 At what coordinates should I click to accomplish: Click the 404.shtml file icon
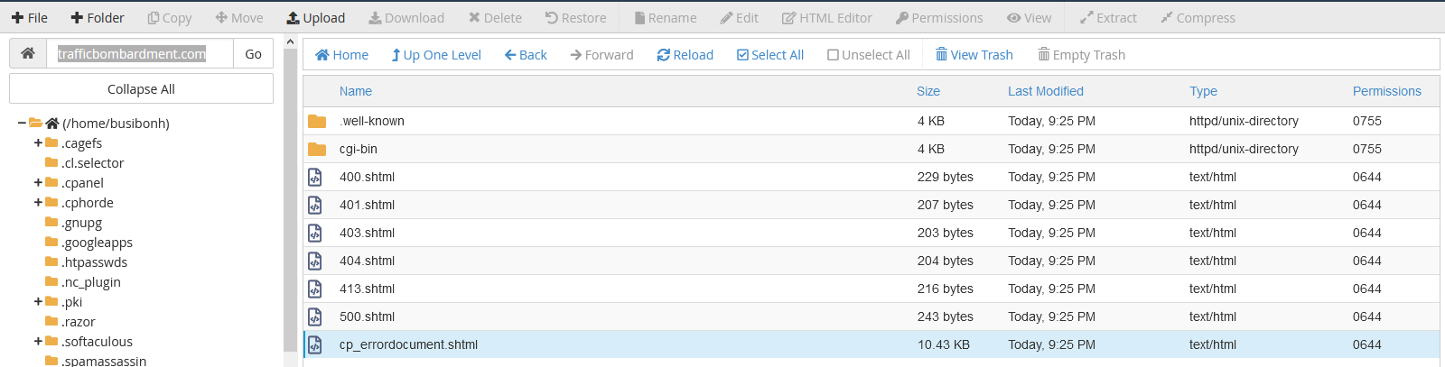pyautogui.click(x=315, y=261)
